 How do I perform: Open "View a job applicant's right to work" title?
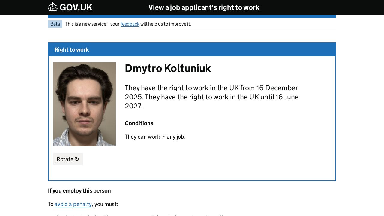pyautogui.click(x=204, y=7)
